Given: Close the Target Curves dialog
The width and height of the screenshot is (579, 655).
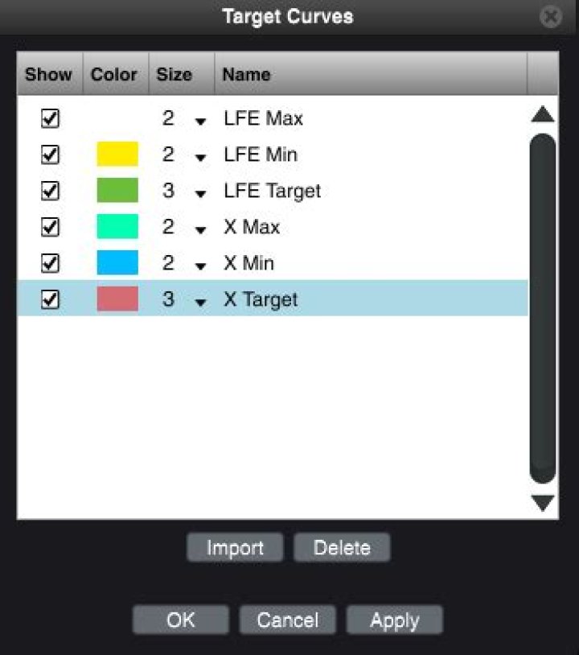Looking at the screenshot, I should [551, 17].
